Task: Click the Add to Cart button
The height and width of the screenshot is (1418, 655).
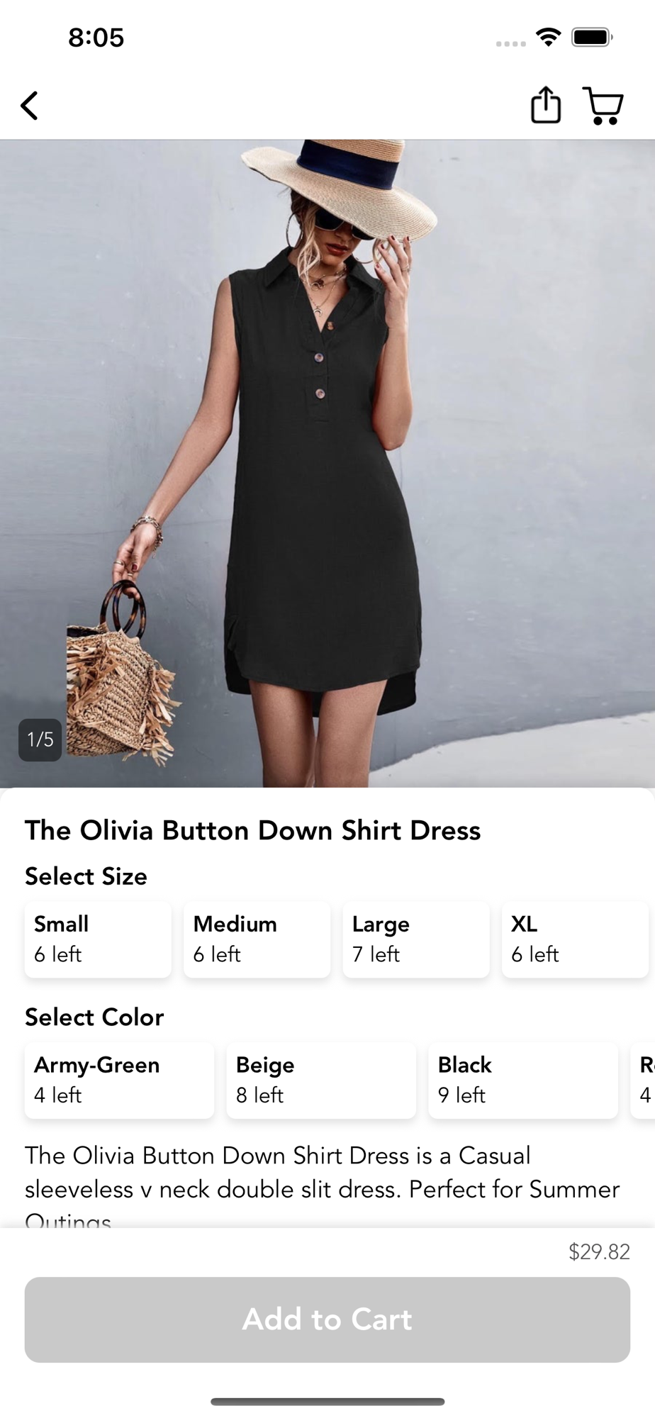Action: click(327, 1319)
